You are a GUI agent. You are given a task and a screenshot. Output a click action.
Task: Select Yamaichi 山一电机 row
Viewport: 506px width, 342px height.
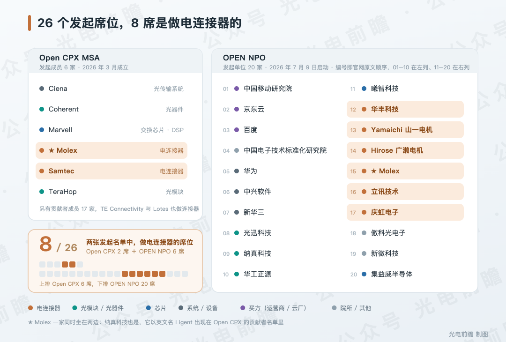405,130
